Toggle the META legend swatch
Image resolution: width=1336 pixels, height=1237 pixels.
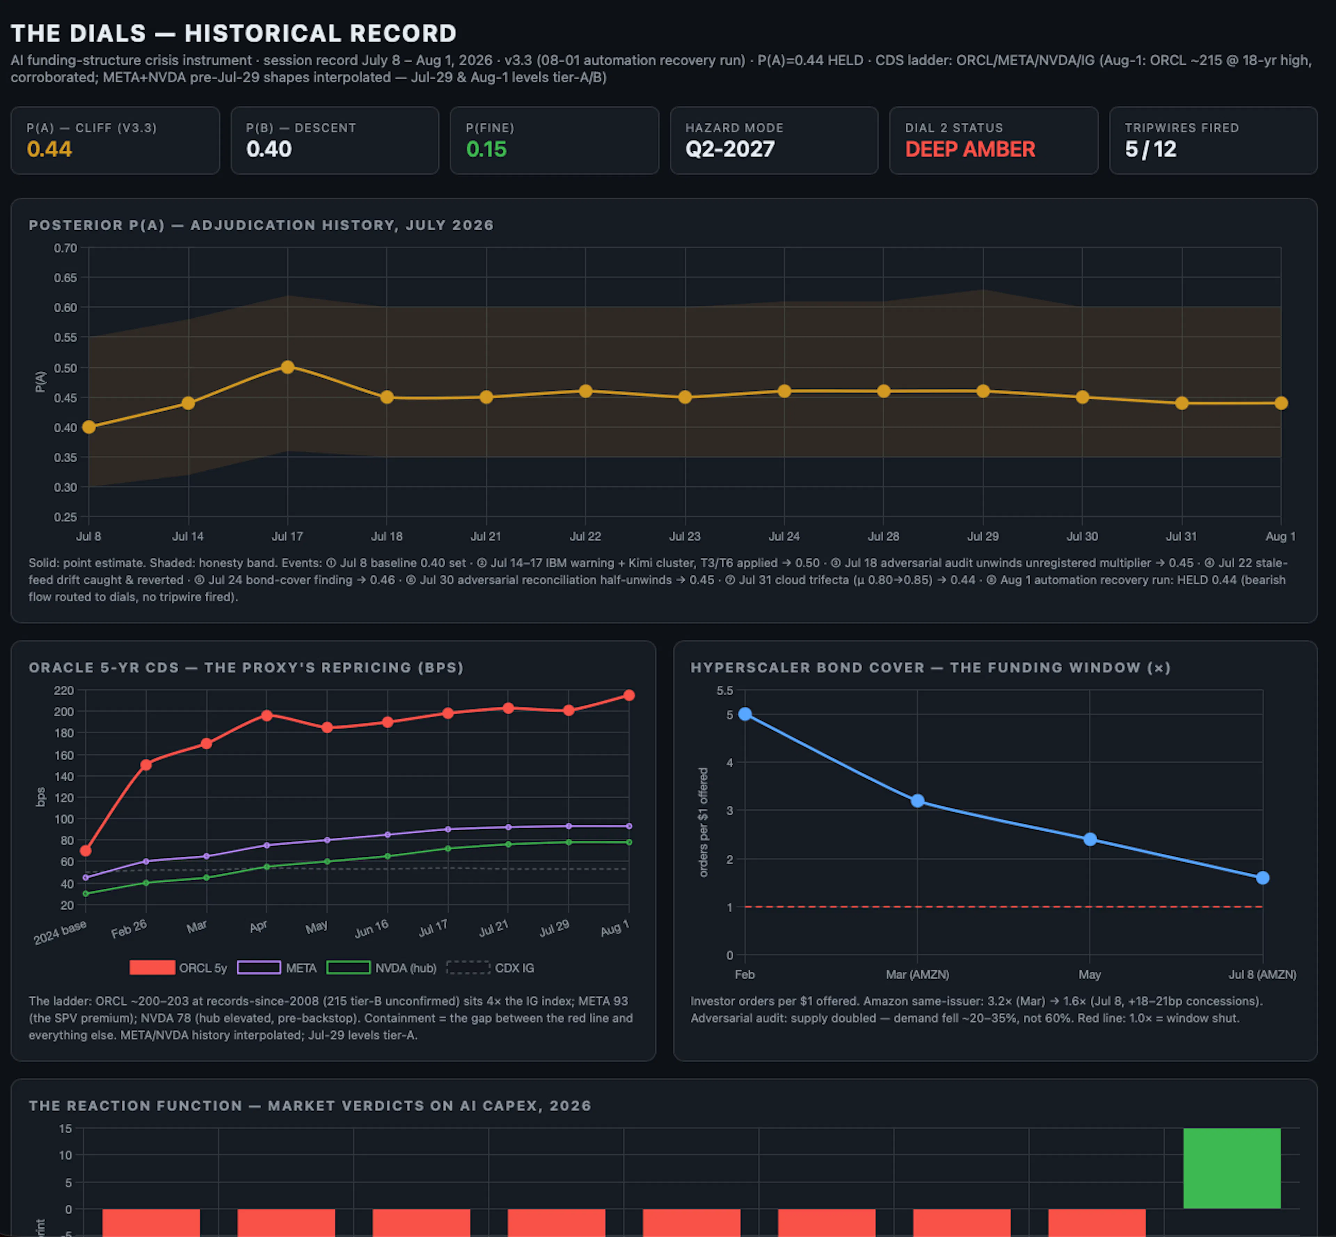pyautogui.click(x=259, y=967)
